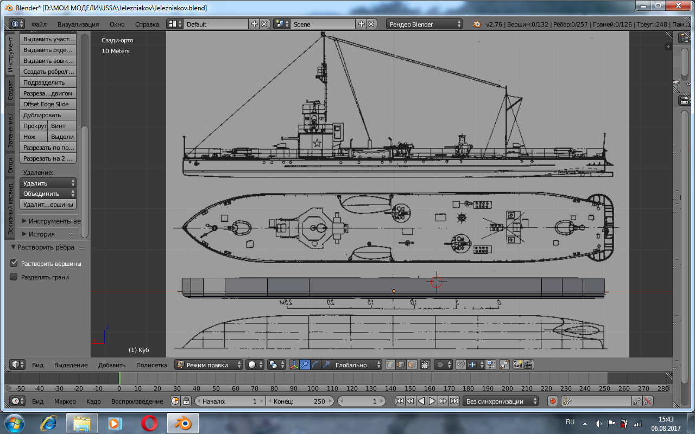Screen dimensions: 695x434
Task: Open the Полисетка menu
Action: tap(151, 365)
